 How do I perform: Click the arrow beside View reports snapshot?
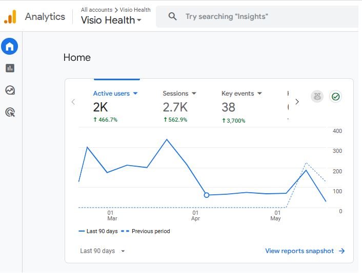[x=341, y=251]
